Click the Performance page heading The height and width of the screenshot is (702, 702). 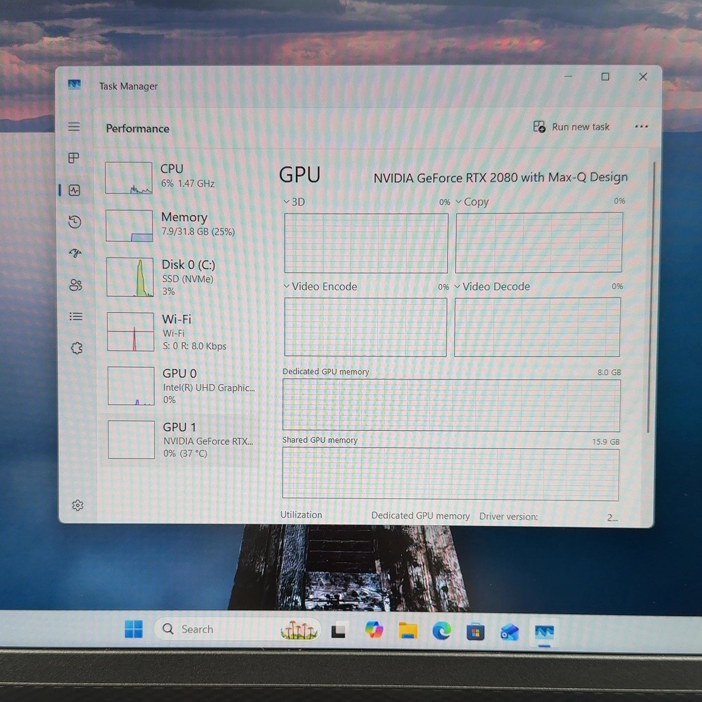(137, 129)
